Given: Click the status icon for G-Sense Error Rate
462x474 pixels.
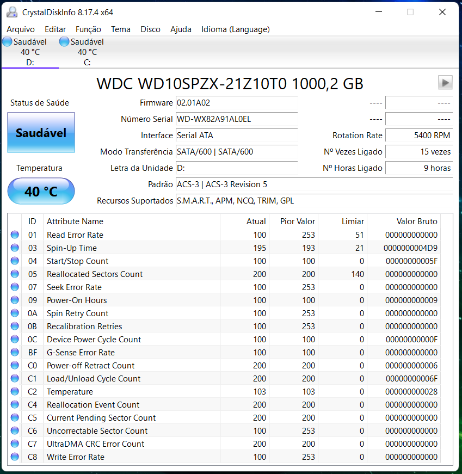Looking at the screenshot, I should [15, 352].
